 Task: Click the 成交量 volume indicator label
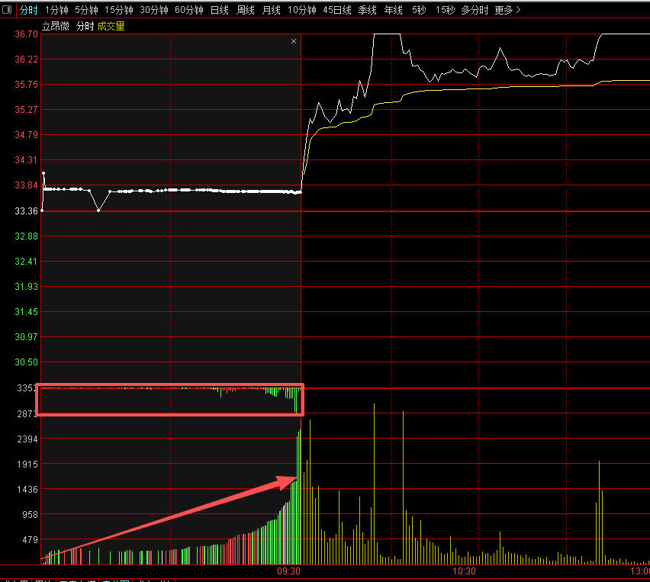coord(111,27)
